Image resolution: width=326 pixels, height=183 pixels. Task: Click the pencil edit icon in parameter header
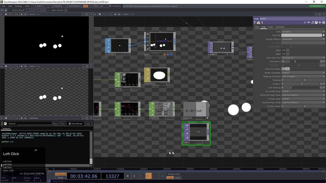pyautogui.click(x=305, y=23)
